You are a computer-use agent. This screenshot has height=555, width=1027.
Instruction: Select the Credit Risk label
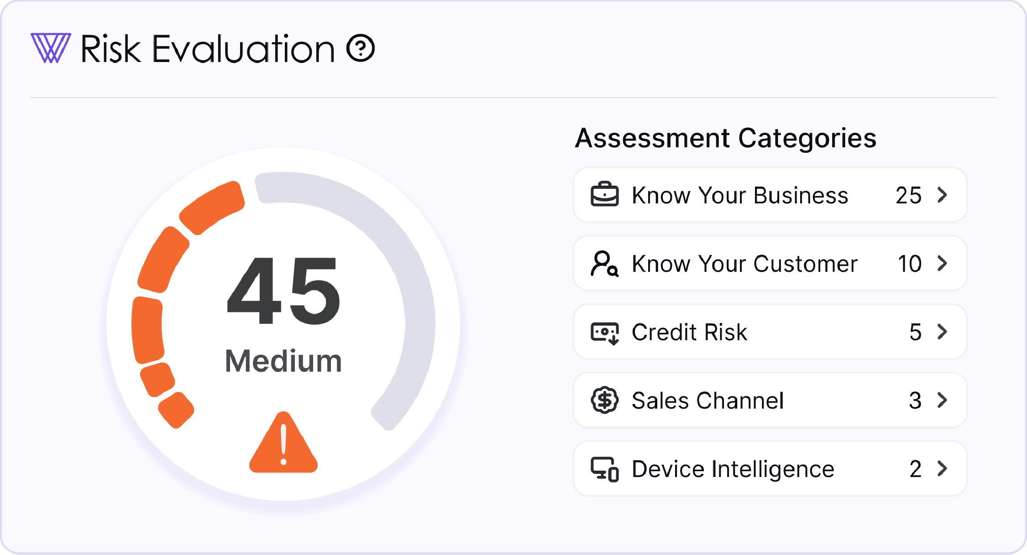click(689, 332)
